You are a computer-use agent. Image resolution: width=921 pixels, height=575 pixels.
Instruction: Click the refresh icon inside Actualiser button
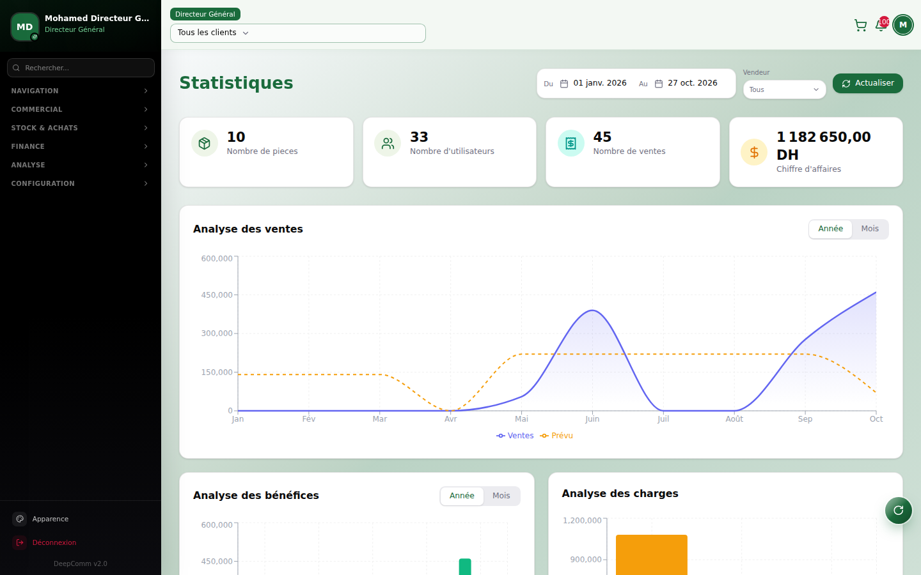pos(846,84)
